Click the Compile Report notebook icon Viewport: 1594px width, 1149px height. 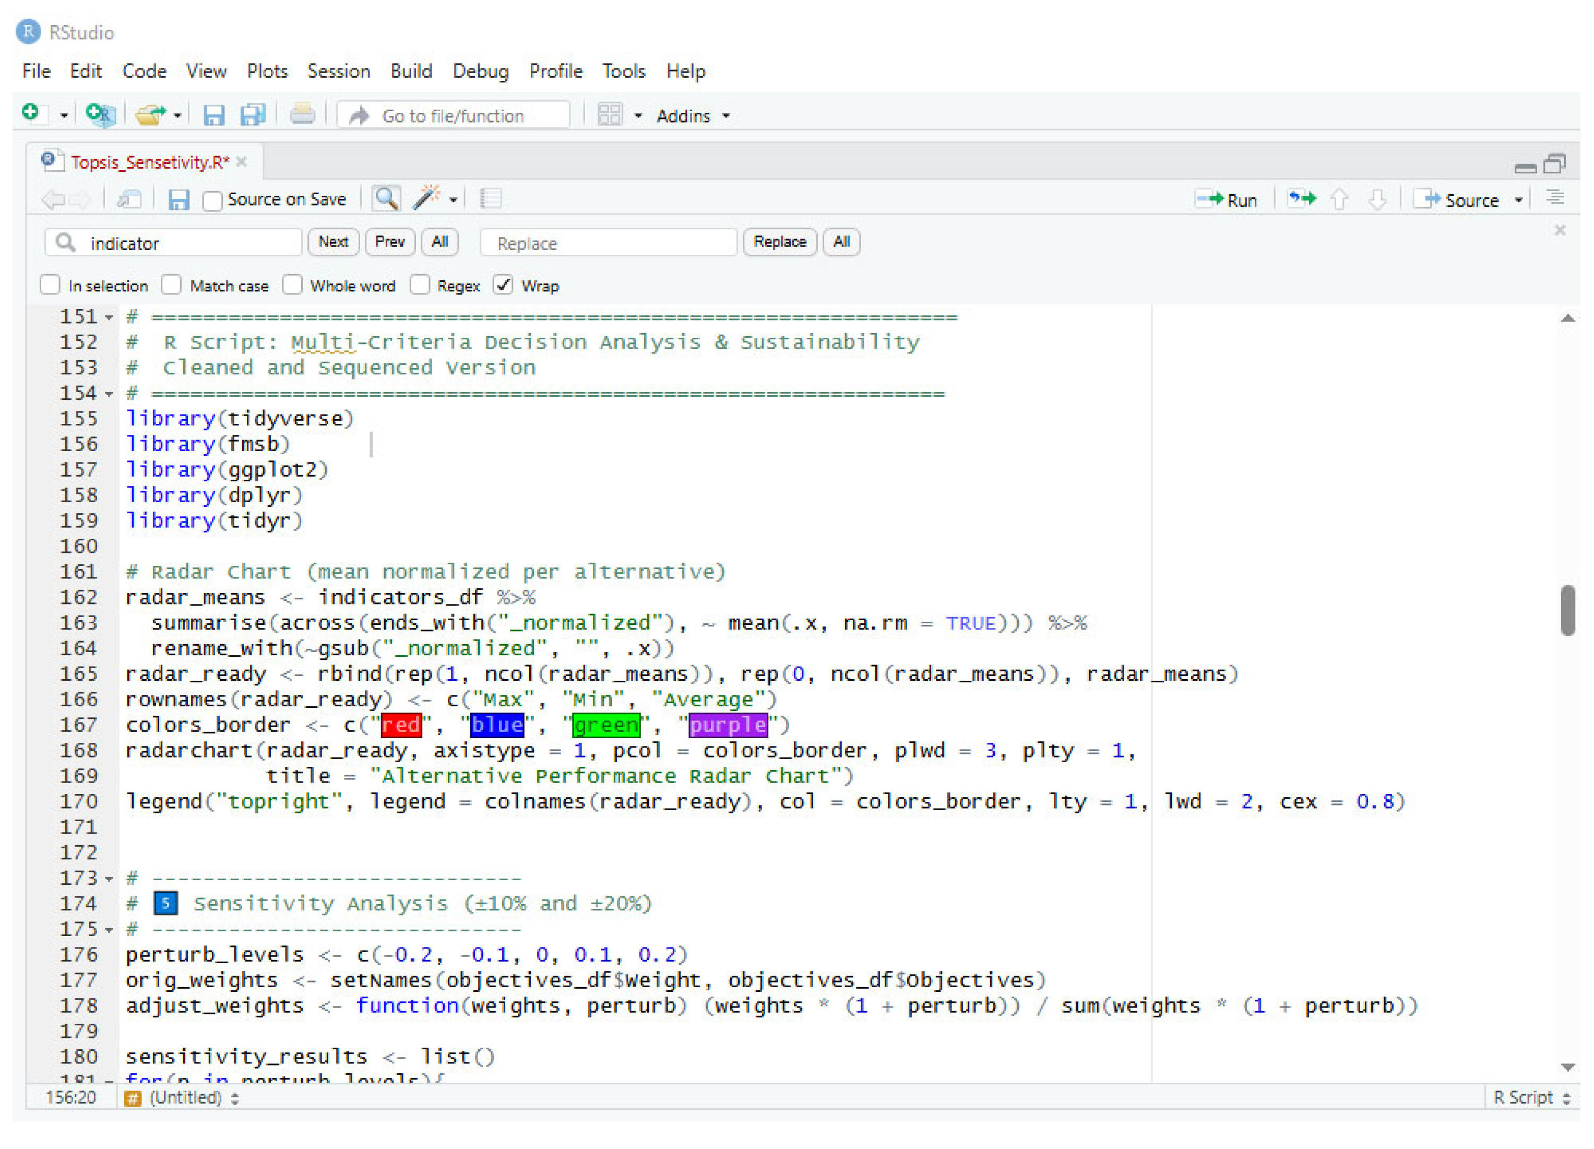491,199
